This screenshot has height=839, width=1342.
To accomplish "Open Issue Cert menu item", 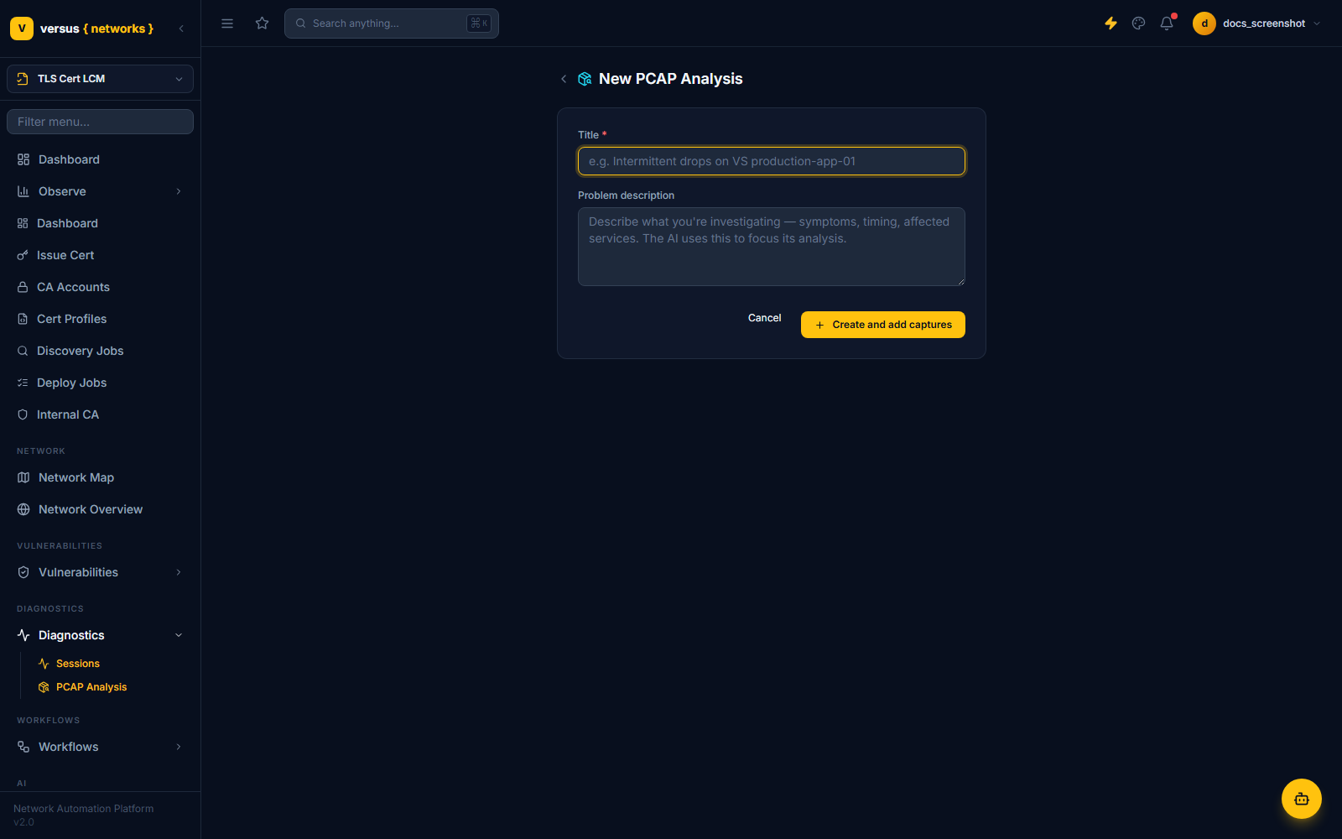I will point(100,255).
